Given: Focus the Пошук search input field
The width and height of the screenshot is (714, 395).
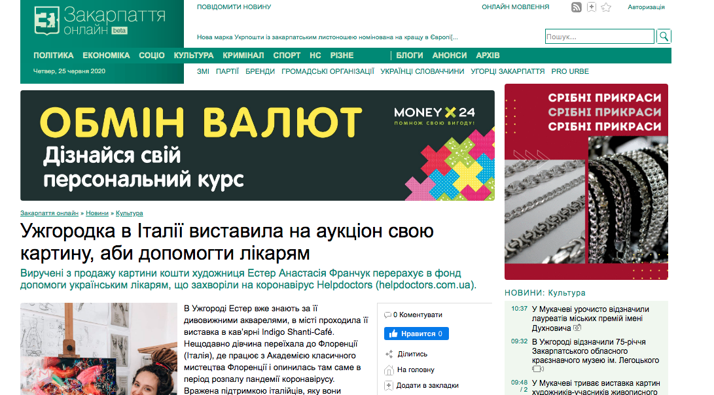Looking at the screenshot, I should (599, 37).
